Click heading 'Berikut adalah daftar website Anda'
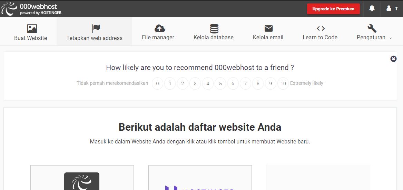Screen dimensions: 403x190 pos(200,127)
